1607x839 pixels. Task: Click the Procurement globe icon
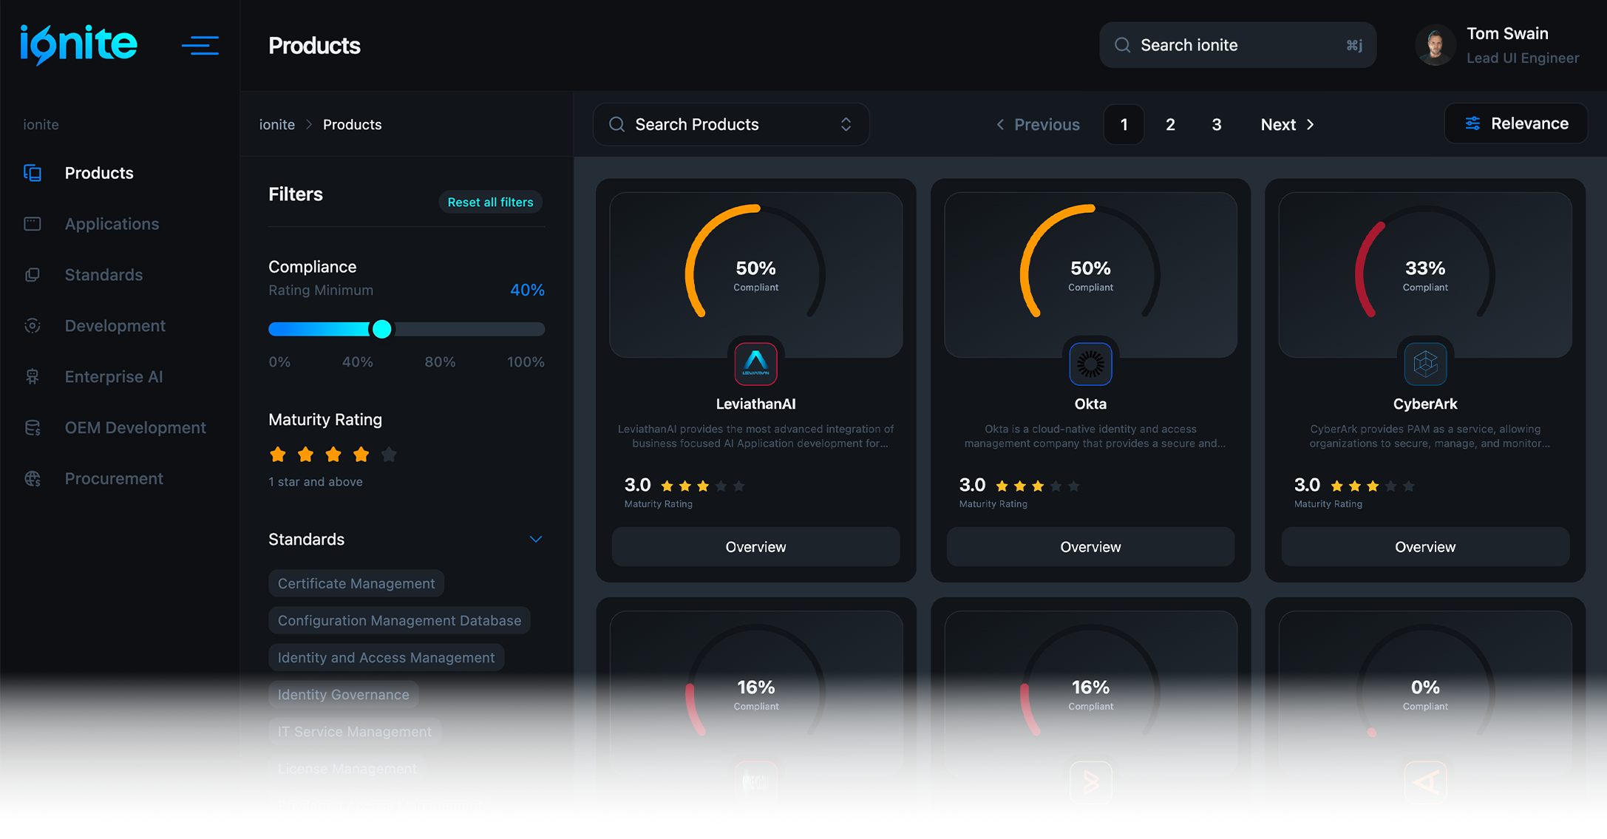[x=33, y=479]
